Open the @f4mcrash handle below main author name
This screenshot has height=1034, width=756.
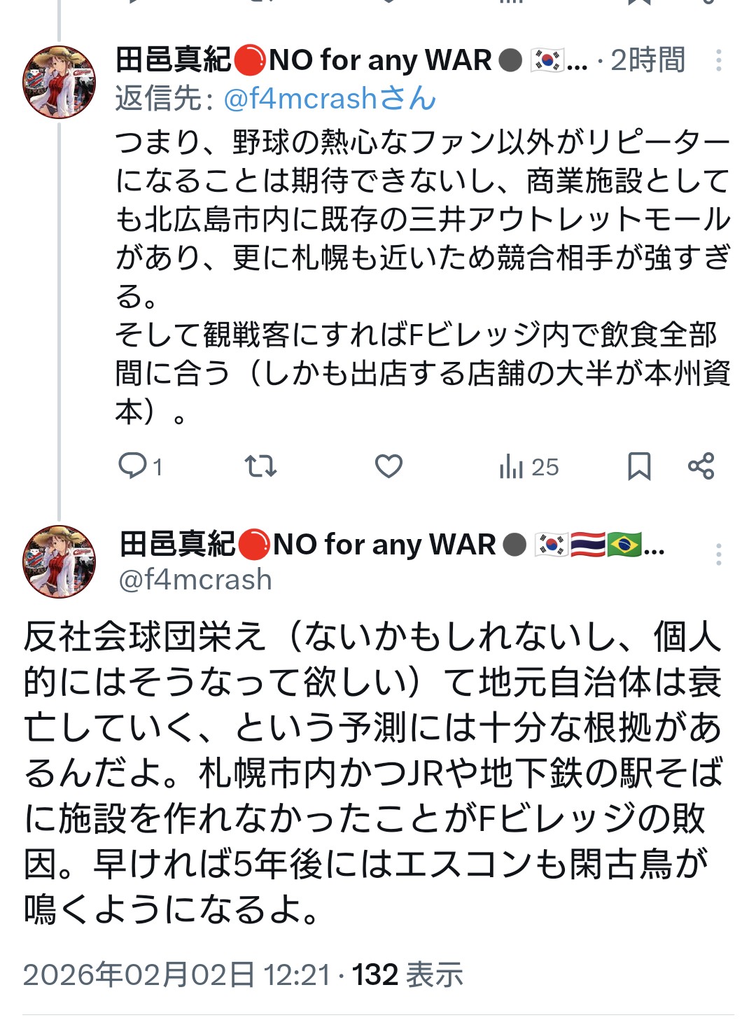coord(195,580)
